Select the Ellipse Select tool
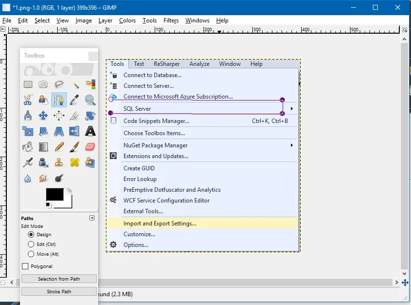411x305 pixels. click(x=43, y=84)
